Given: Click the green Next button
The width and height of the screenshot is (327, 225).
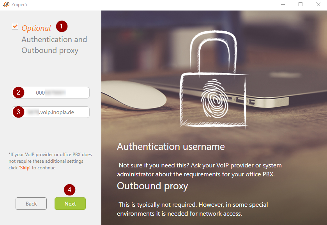Looking at the screenshot, I should (70, 204).
